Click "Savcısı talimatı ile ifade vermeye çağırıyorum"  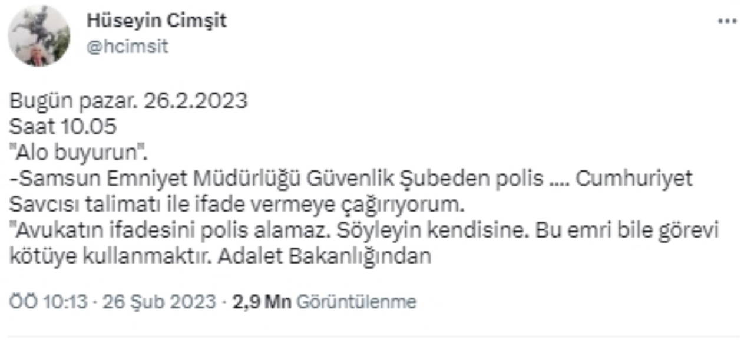[233, 205]
